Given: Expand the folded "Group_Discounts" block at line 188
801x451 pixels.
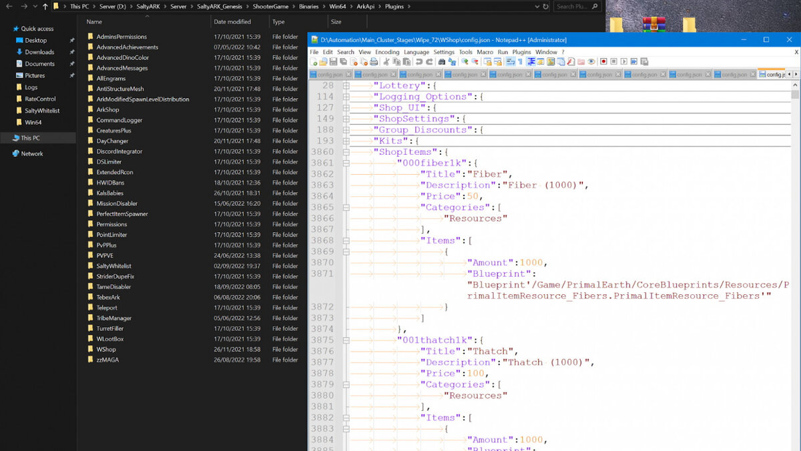Looking at the screenshot, I should (346, 130).
